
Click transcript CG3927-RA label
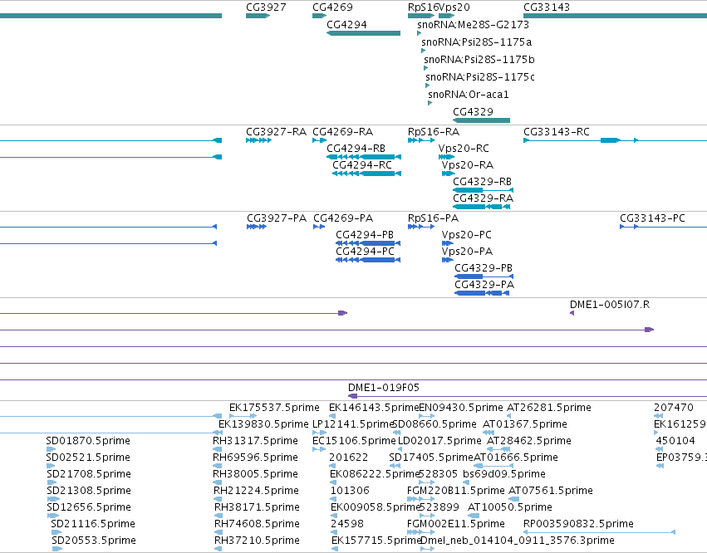click(x=276, y=132)
